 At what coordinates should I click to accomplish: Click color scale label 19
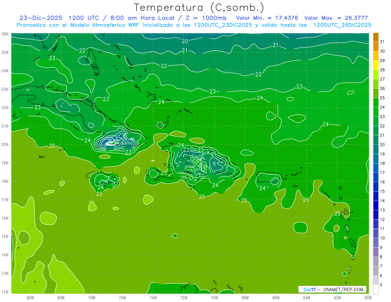coord(382,154)
